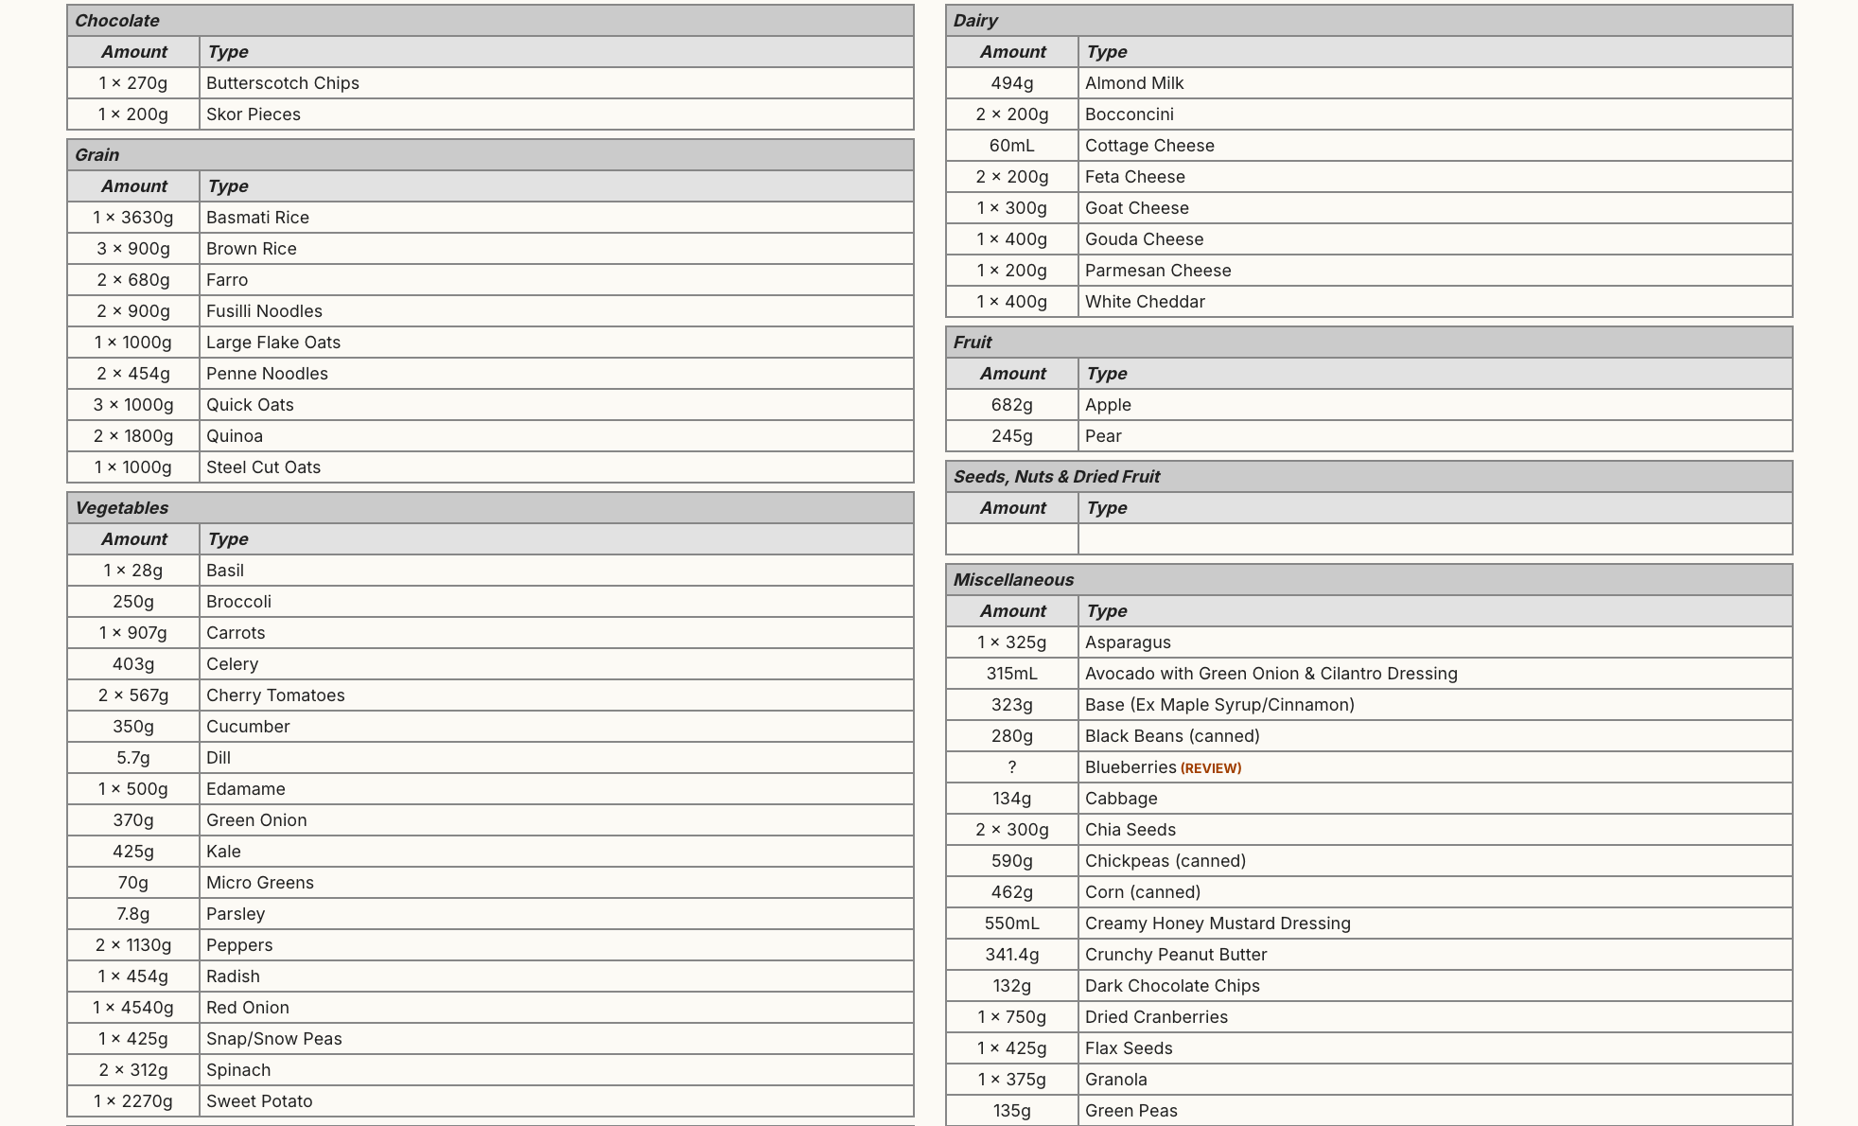Select the Basmati Rice row

(x=490, y=218)
